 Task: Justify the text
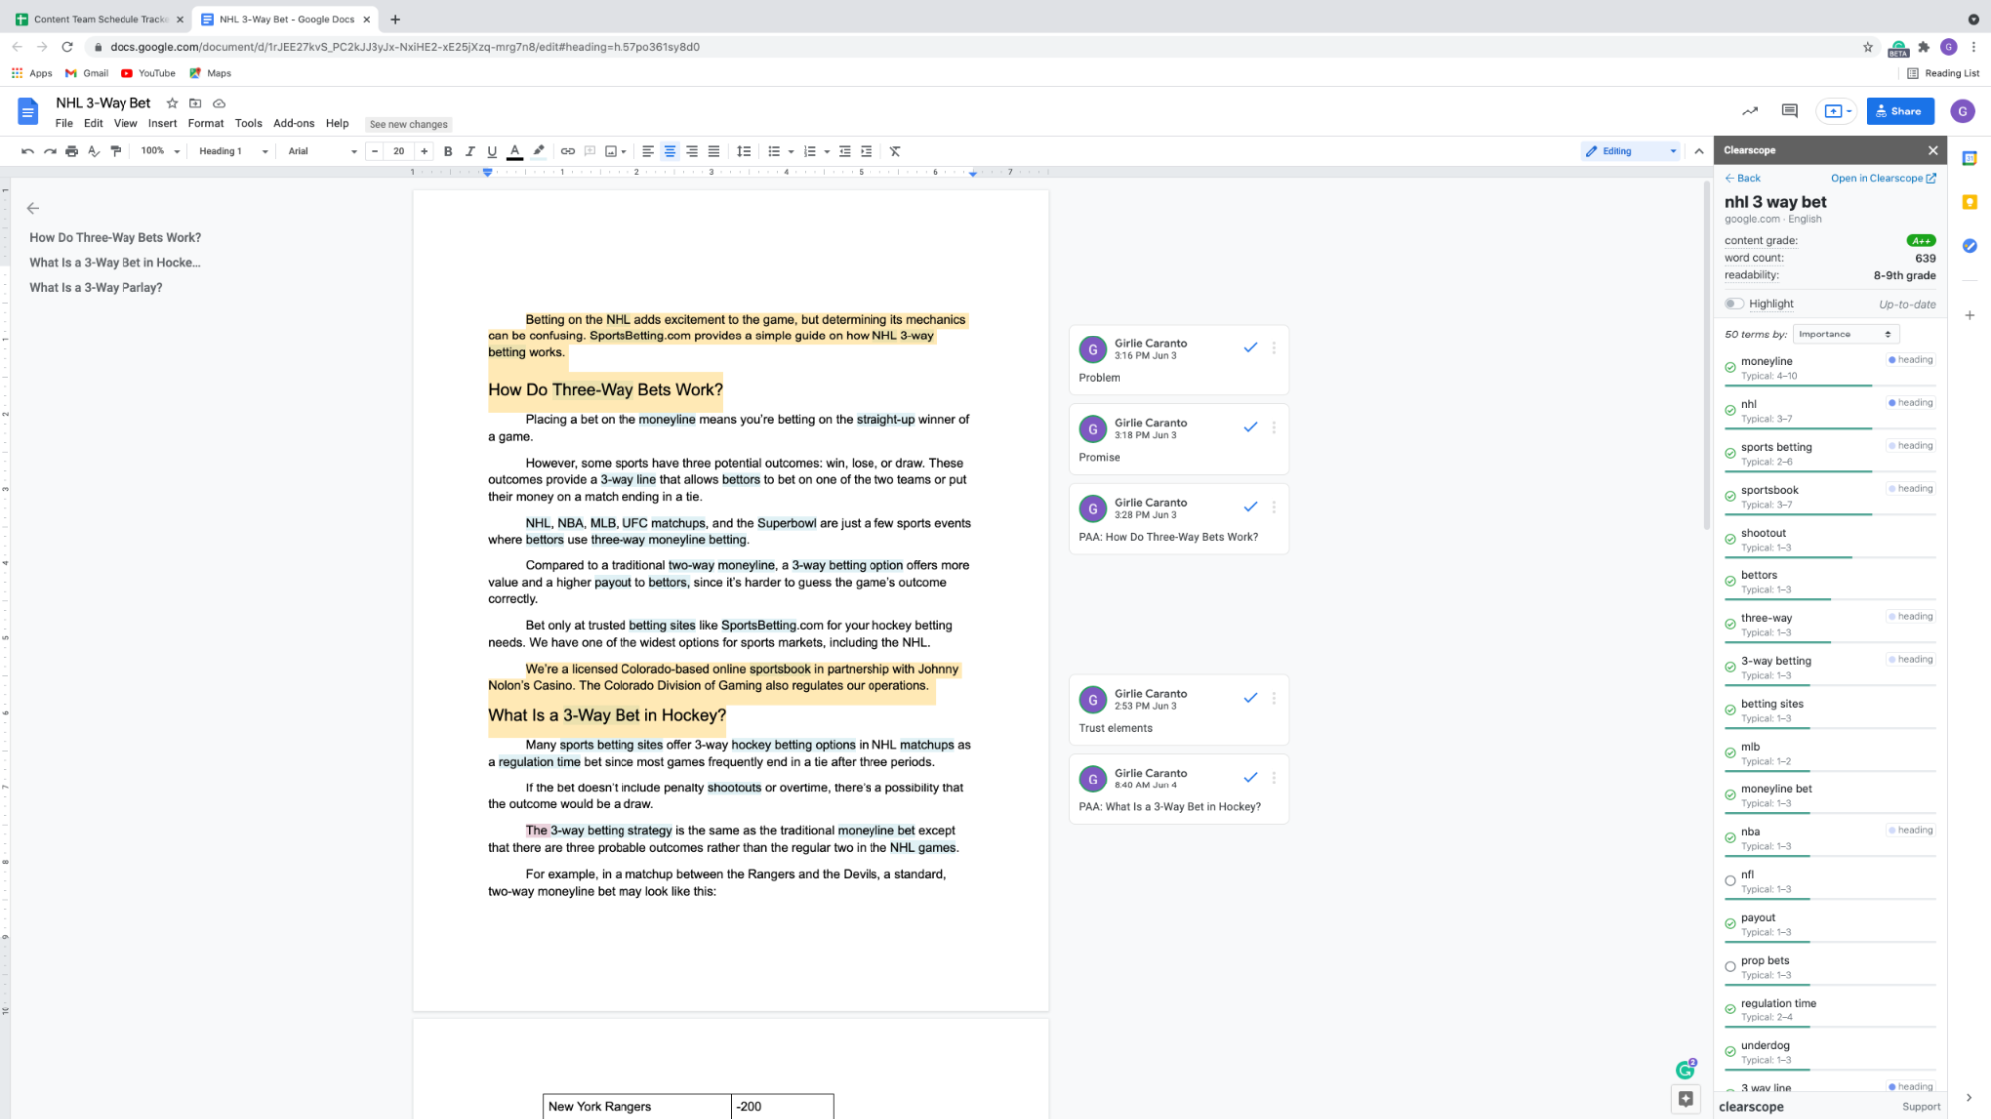[714, 151]
